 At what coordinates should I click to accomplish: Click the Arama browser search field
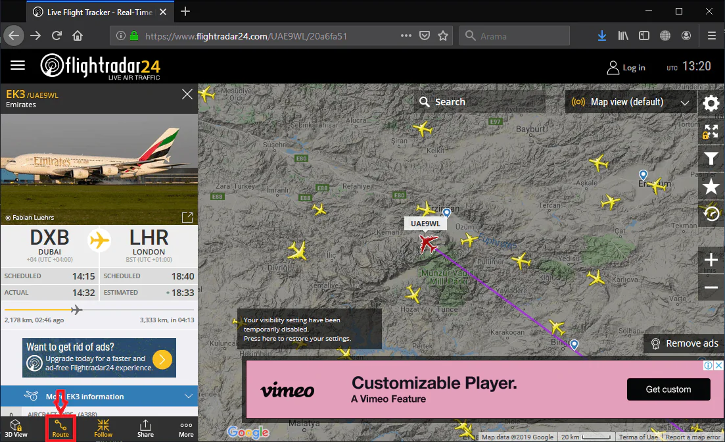514,36
